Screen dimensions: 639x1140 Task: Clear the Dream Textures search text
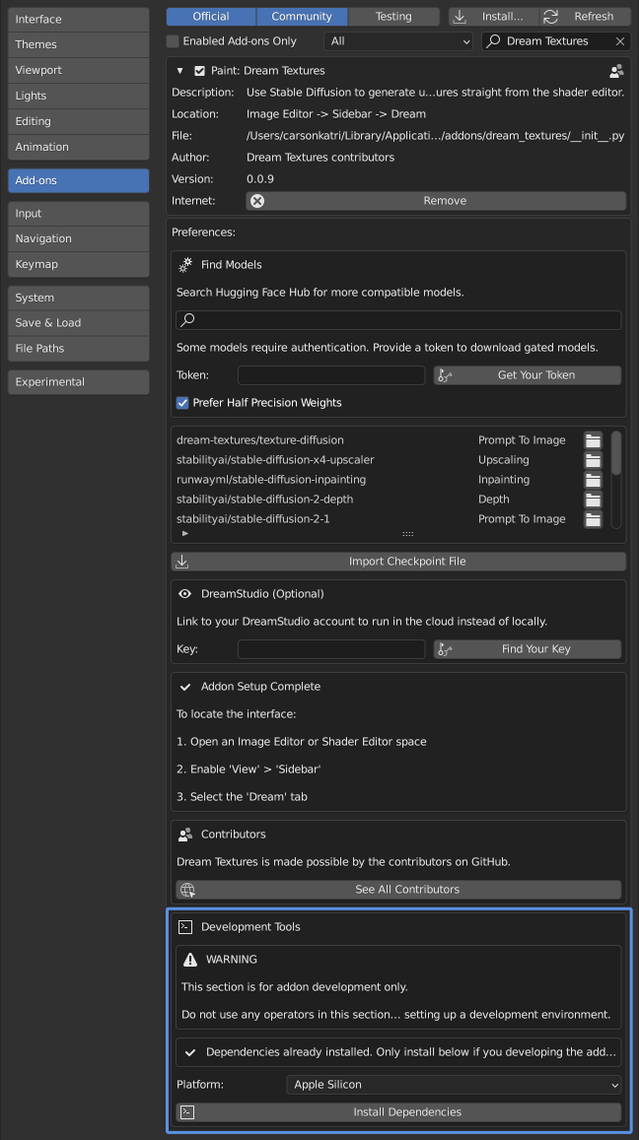[619, 41]
